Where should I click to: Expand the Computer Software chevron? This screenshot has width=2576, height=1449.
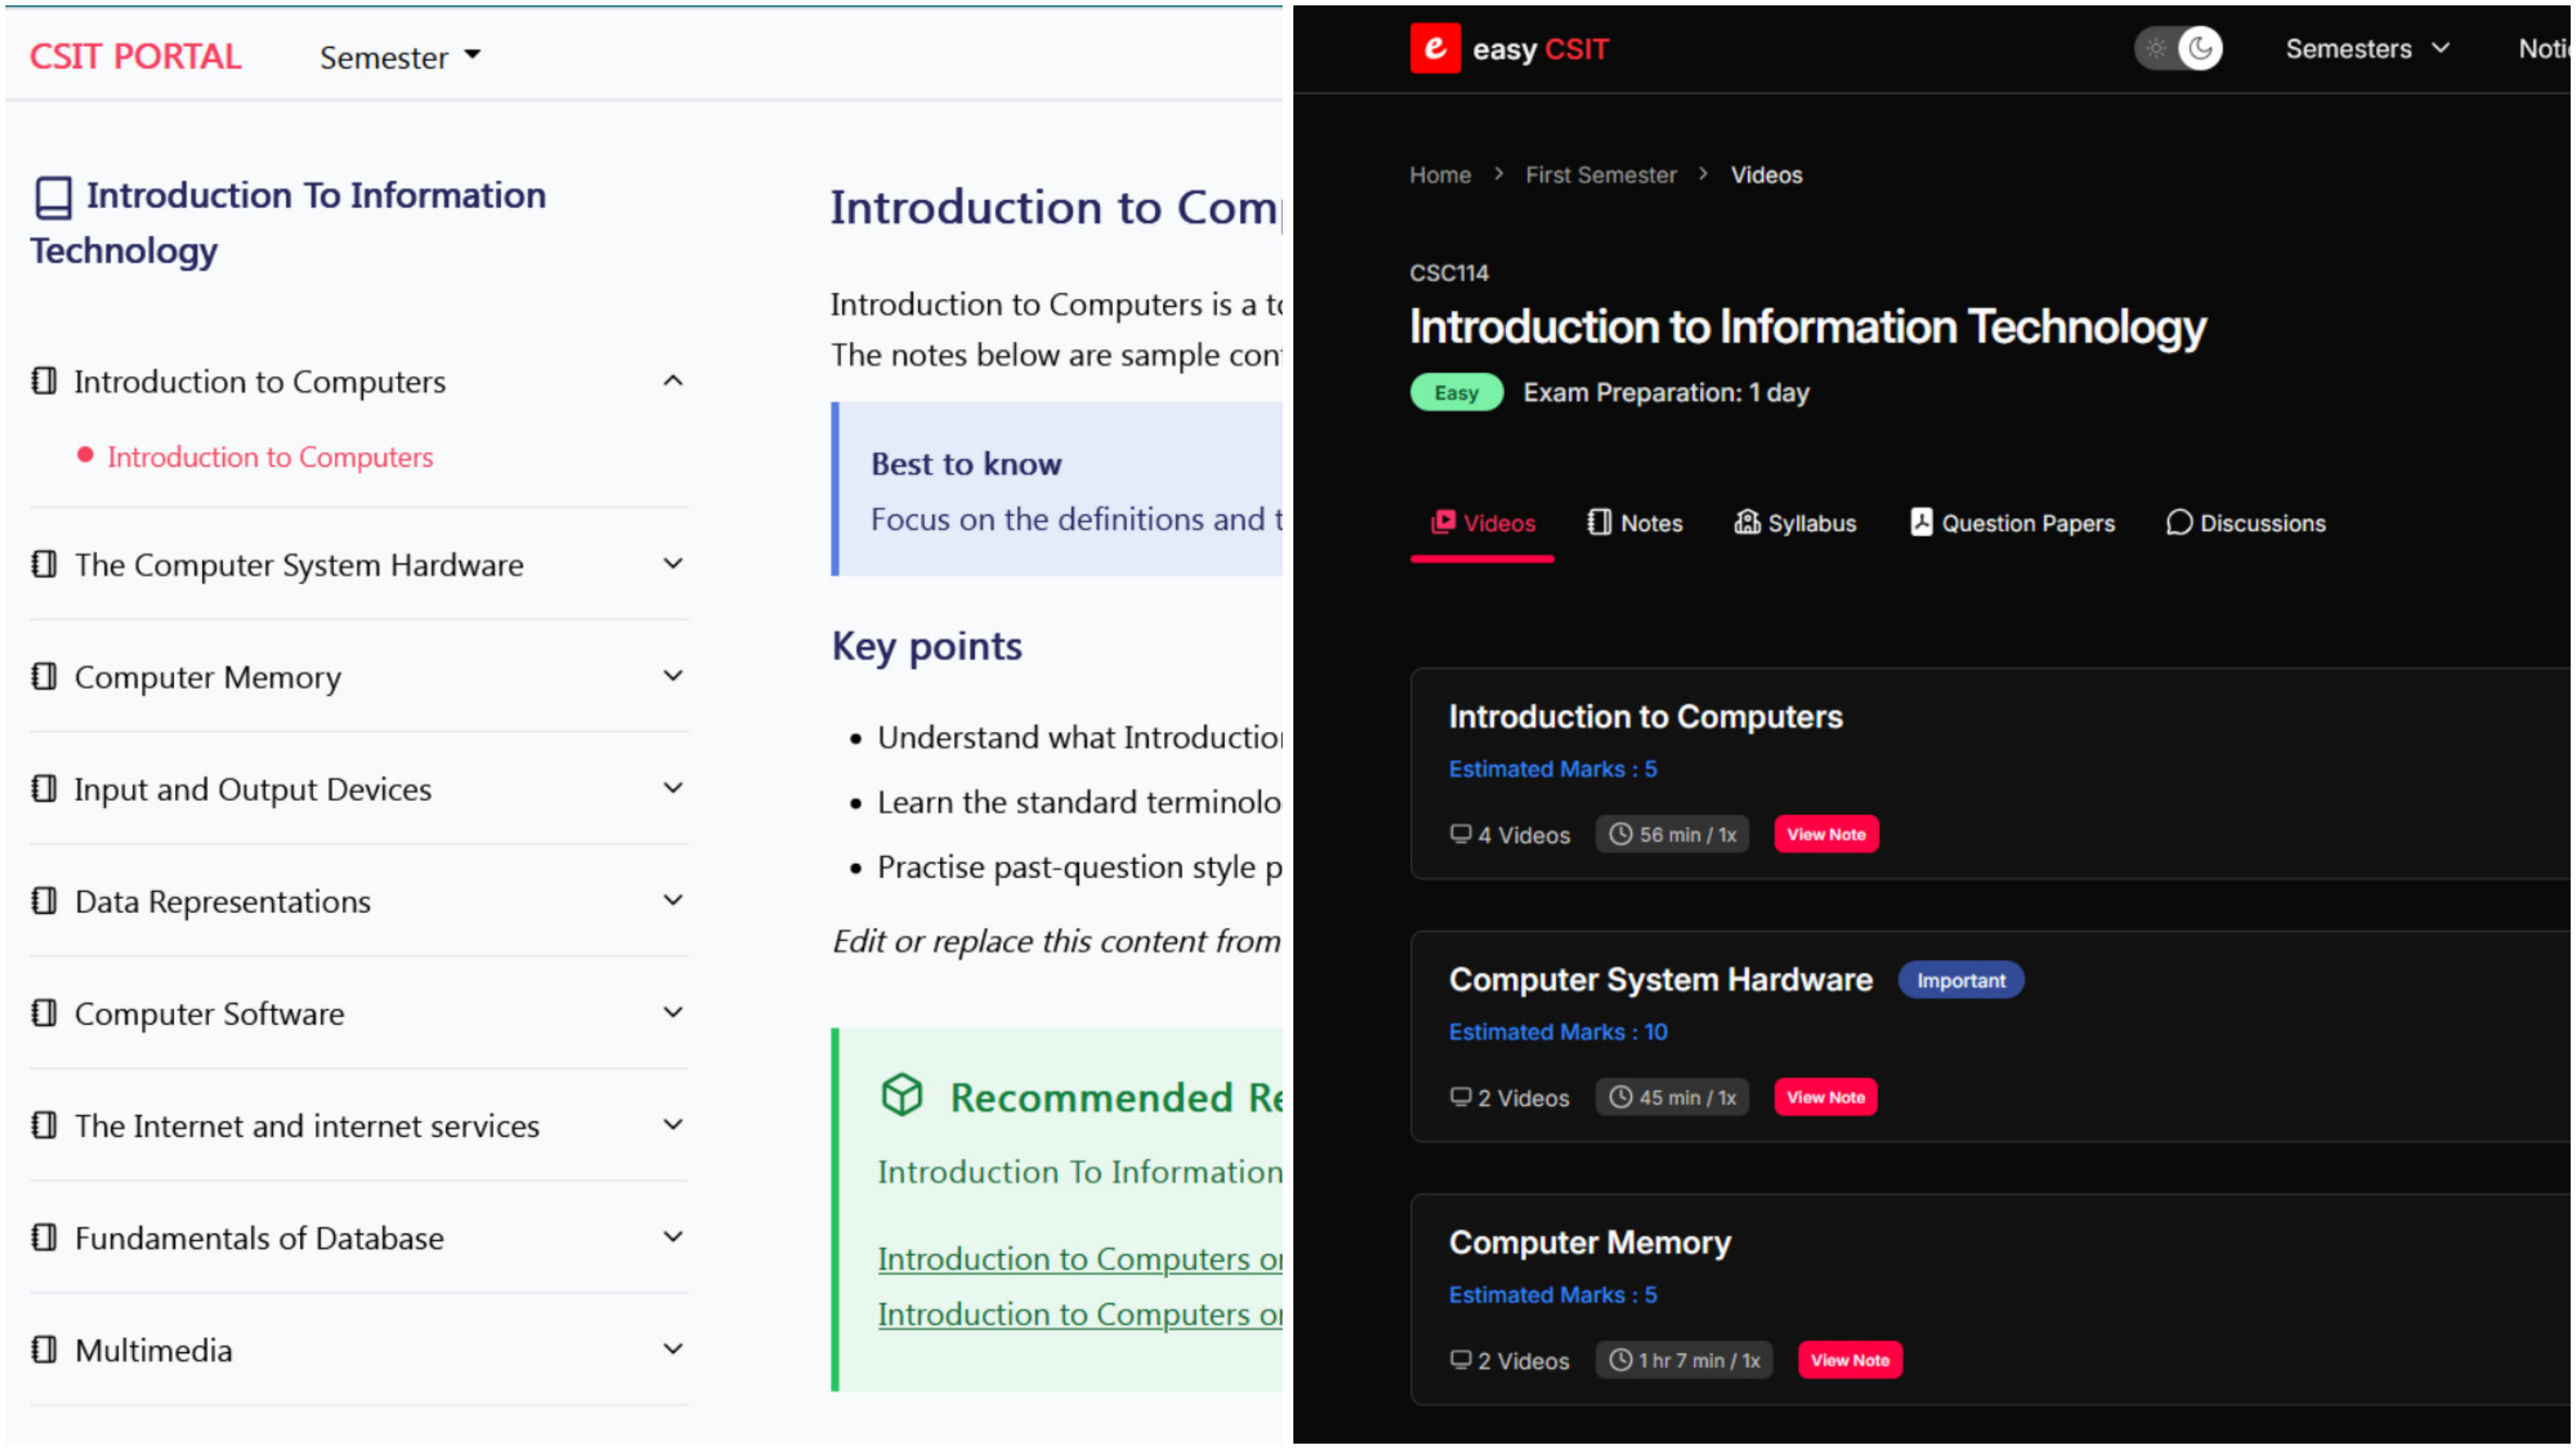click(x=673, y=1012)
